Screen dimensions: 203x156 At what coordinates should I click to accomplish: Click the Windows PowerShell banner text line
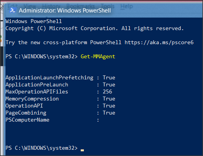pos(34,21)
